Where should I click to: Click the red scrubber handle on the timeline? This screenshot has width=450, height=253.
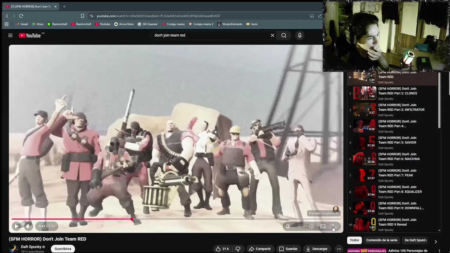click(x=132, y=219)
